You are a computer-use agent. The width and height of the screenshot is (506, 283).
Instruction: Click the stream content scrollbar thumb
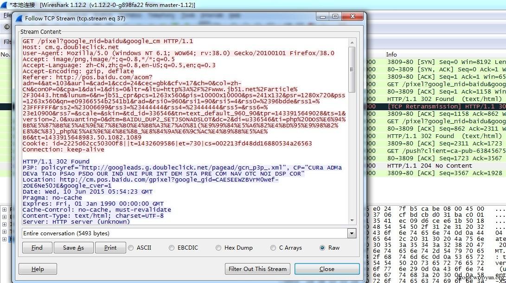click(351, 69)
